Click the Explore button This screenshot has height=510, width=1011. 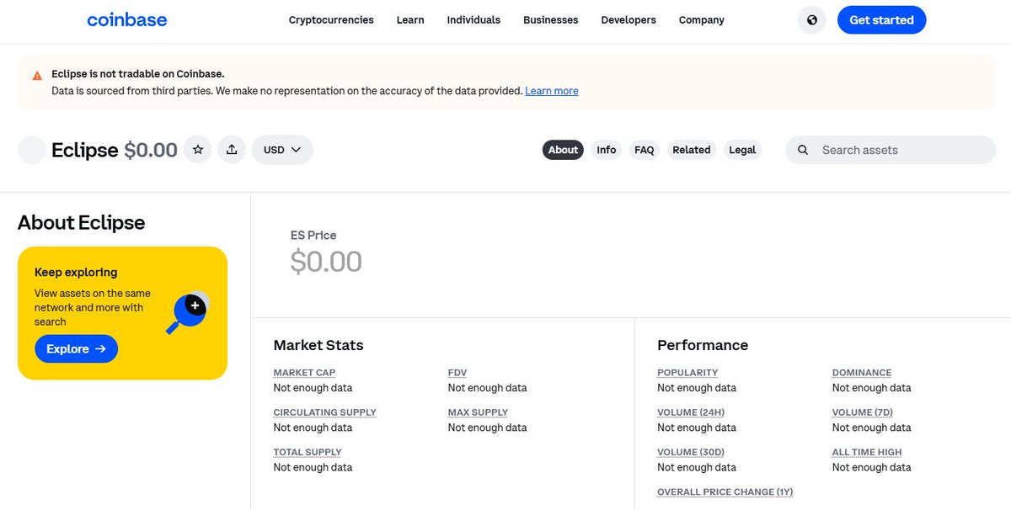click(76, 348)
